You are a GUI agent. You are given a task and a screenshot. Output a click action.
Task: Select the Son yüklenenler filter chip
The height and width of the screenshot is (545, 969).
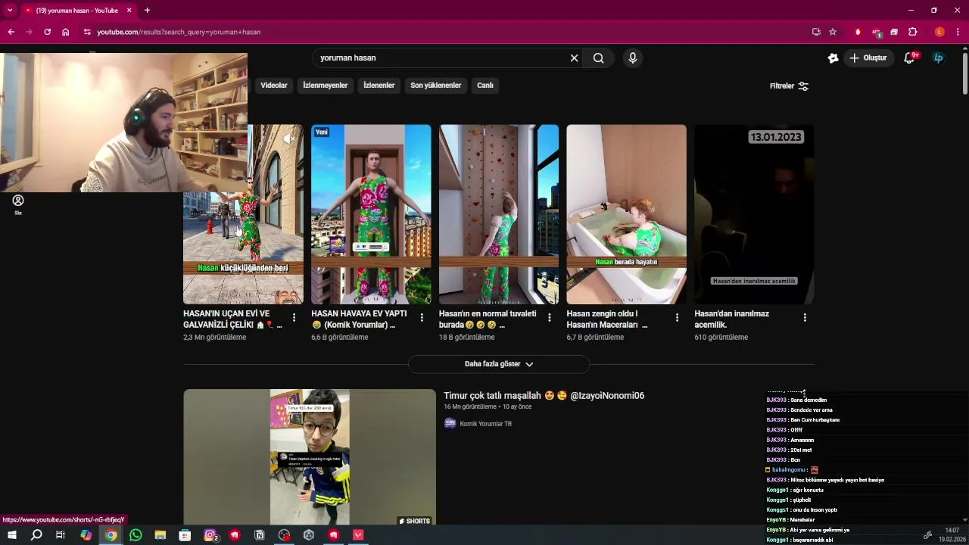(x=435, y=86)
